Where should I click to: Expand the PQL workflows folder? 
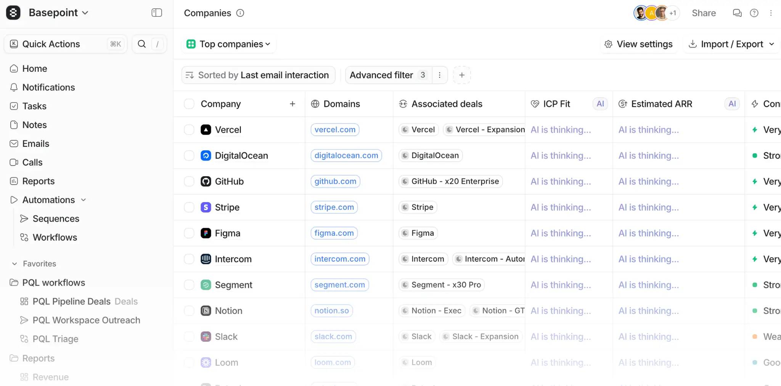point(47,283)
